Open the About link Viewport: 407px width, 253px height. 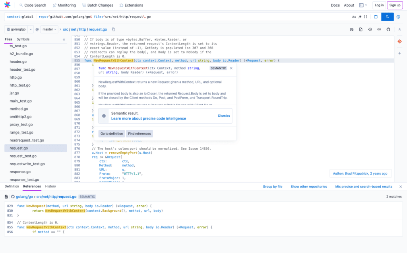349,5
